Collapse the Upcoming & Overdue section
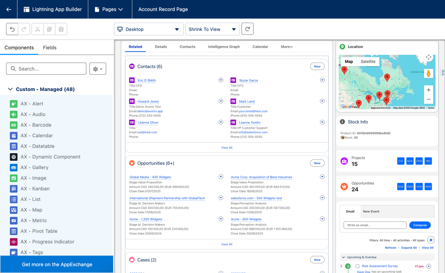Image resolution: width=445 pixels, height=273 pixels. pos(344,257)
